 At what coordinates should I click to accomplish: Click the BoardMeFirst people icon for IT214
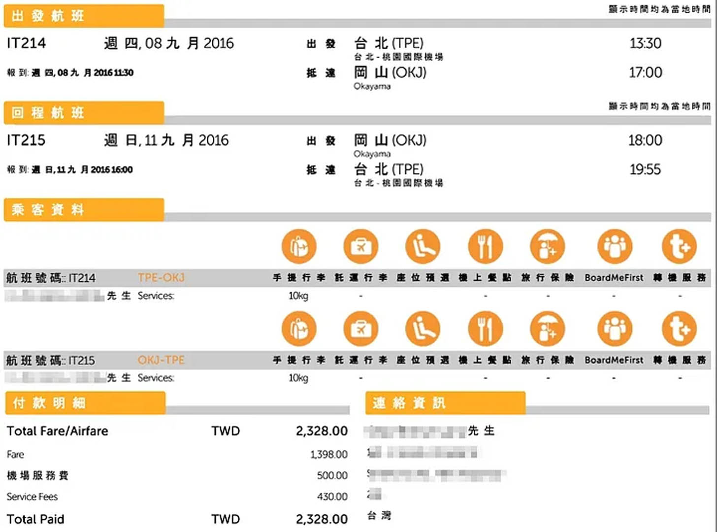615,246
